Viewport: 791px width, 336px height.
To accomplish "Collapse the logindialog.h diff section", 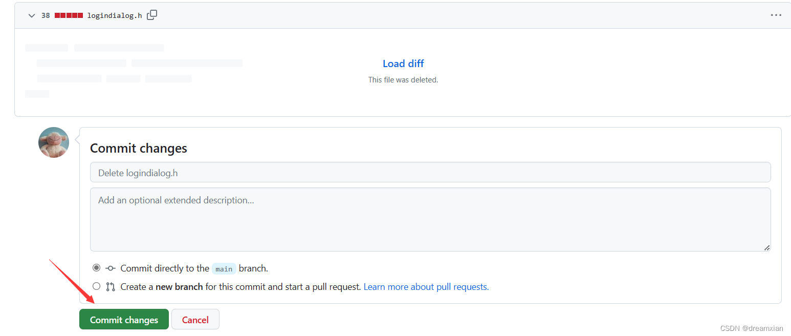I will pos(31,15).
